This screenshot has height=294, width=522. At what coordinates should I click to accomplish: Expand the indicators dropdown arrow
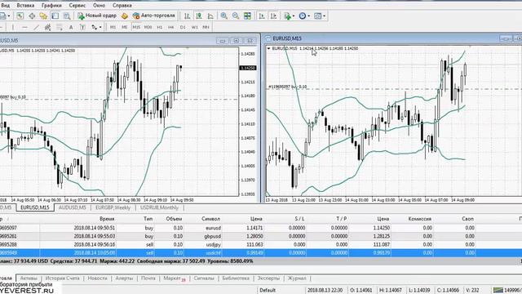(294, 16)
